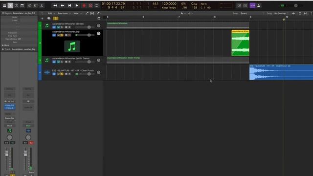Select the ESE QUANTUM audio waveform track icon
313x176 pixels.
[x=47, y=72]
